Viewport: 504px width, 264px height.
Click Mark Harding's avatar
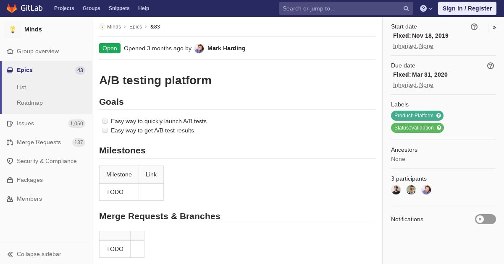point(199,49)
